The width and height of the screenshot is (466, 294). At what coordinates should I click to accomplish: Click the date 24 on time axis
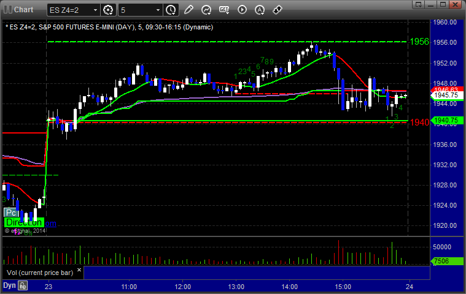(410, 287)
